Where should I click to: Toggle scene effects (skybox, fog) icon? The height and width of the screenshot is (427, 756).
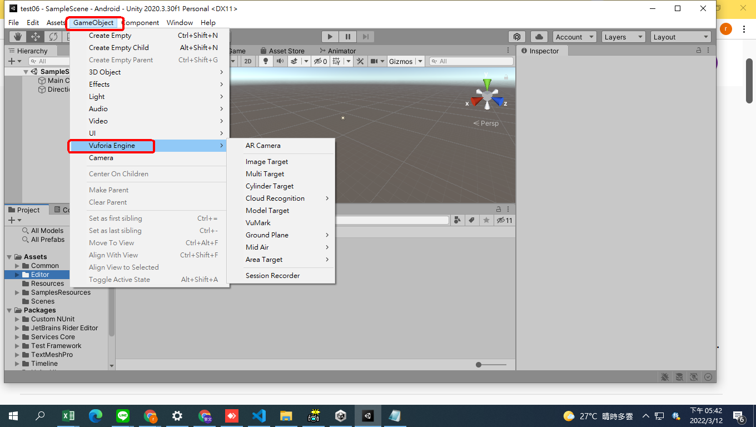coord(294,61)
